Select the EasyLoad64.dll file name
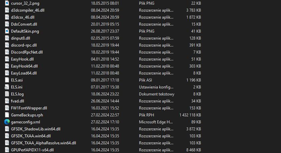Viewport: 281px width, 153px height. point(24,73)
